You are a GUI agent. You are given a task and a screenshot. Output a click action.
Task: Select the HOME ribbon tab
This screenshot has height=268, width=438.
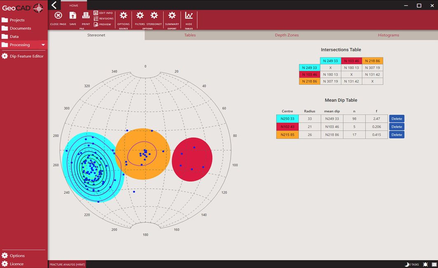click(74, 5)
